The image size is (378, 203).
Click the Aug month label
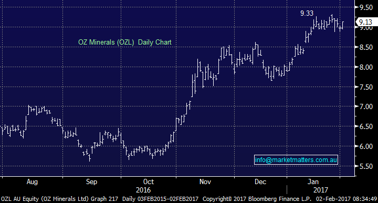pyautogui.click(x=32, y=182)
